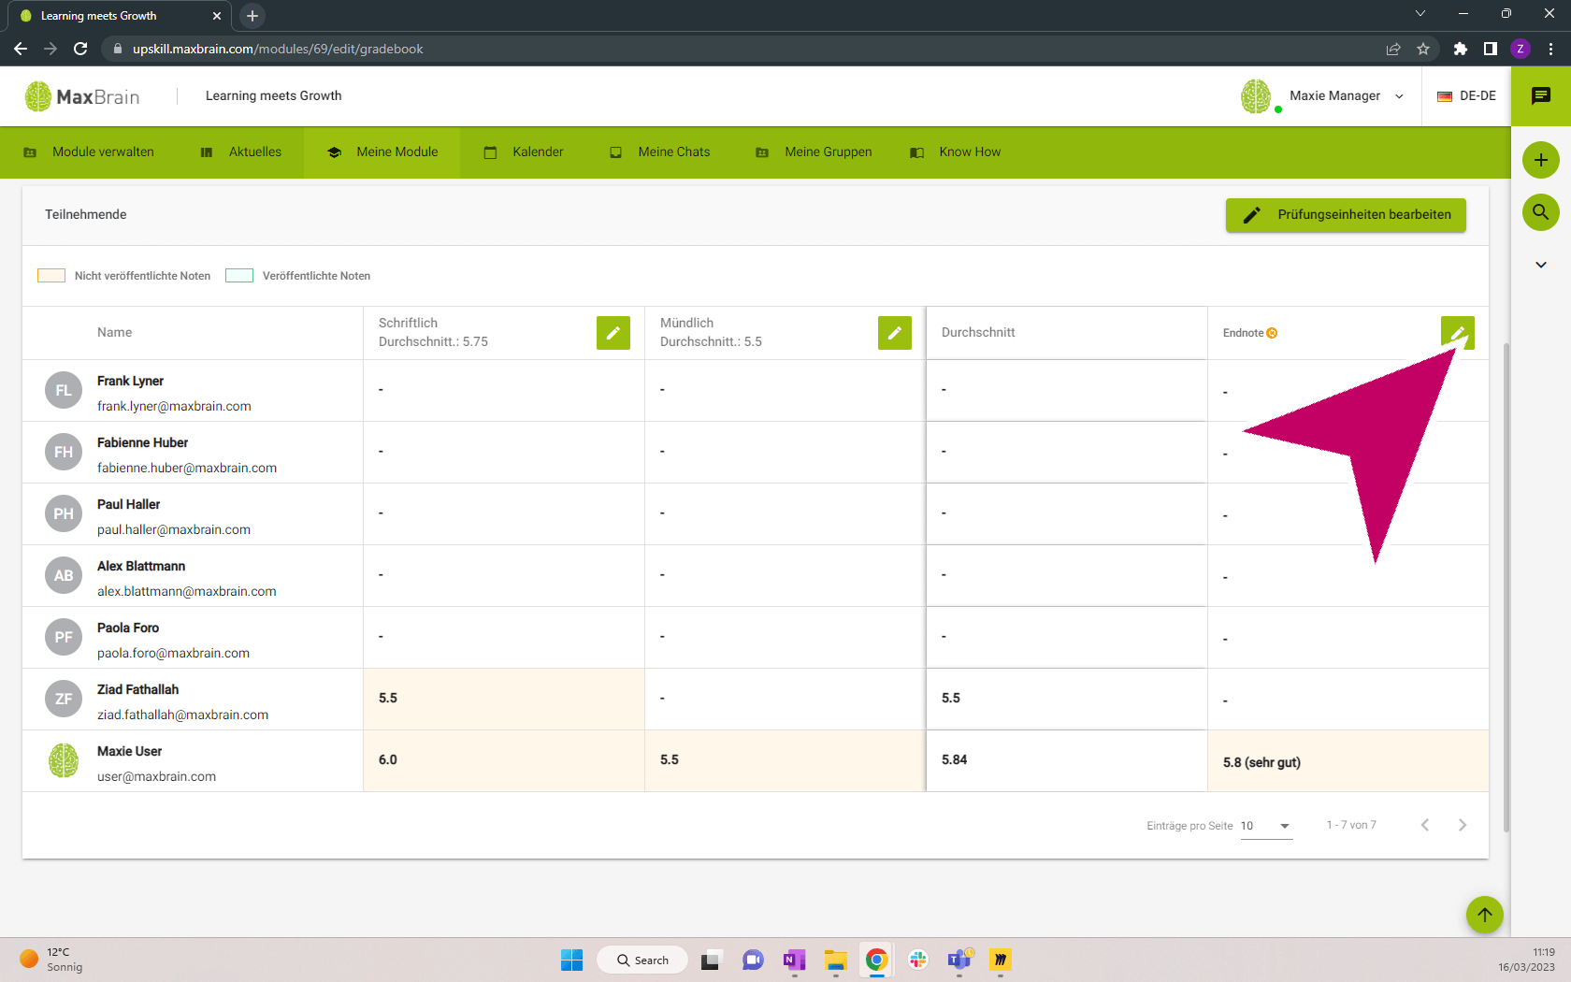The width and height of the screenshot is (1571, 982).
Task: Open Maxie Manager user menu
Action: point(1347,95)
